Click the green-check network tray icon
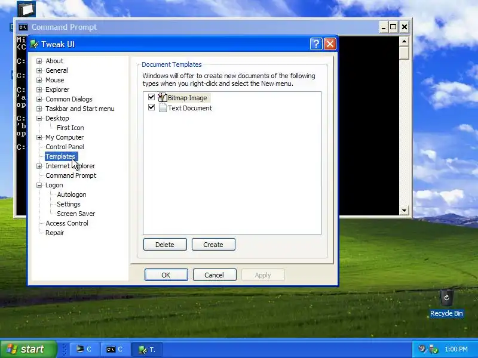This screenshot has width=478, height=358. coord(433,349)
